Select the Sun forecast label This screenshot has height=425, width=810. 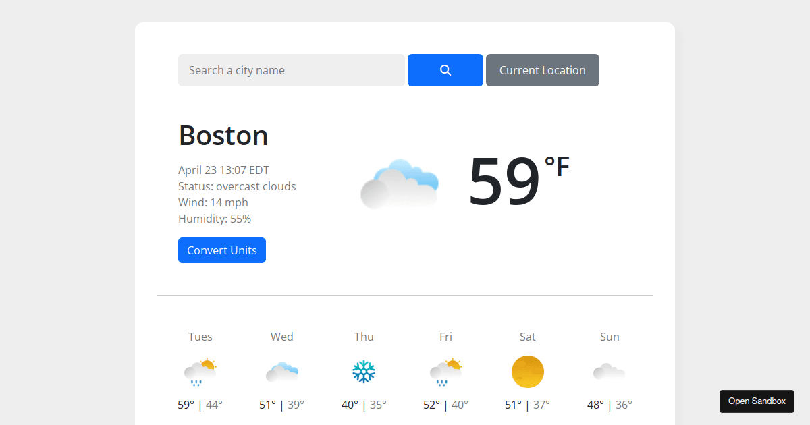coord(610,336)
